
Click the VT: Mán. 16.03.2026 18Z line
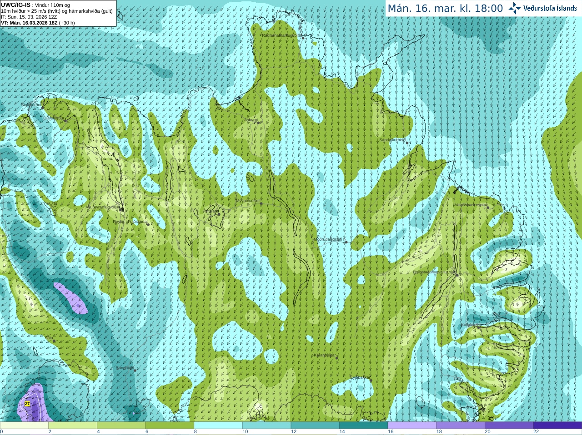click(38, 23)
